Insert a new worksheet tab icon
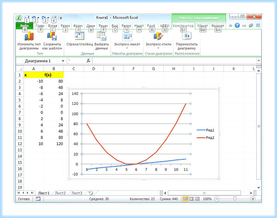The image size is (277, 218). 91,193
